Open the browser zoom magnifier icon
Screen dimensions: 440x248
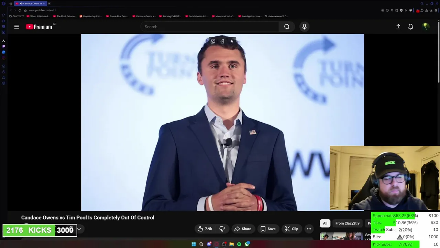tap(383, 10)
